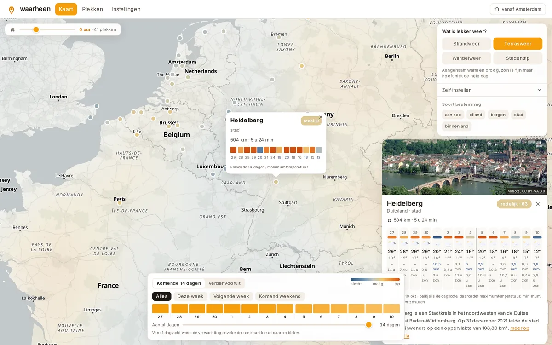Click the 'redelijk · 63' score badge

[514, 204]
